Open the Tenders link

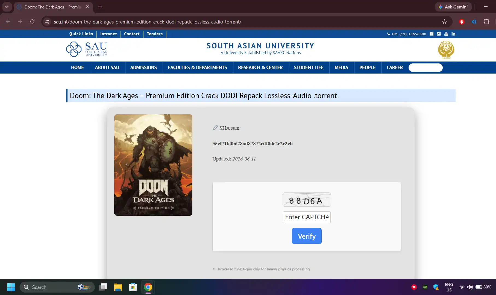tap(155, 34)
